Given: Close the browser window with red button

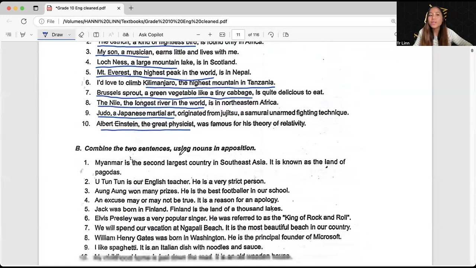Looking at the screenshot, I should [9, 8].
